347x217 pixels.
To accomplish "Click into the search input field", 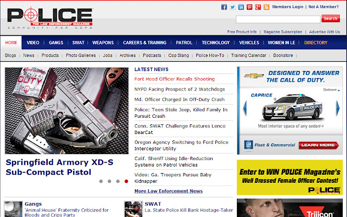I will 278,20.
